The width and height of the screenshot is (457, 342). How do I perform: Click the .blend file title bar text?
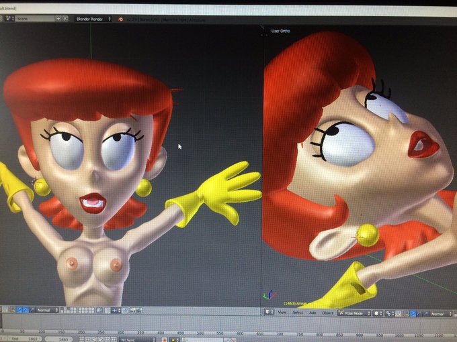(8, 8)
